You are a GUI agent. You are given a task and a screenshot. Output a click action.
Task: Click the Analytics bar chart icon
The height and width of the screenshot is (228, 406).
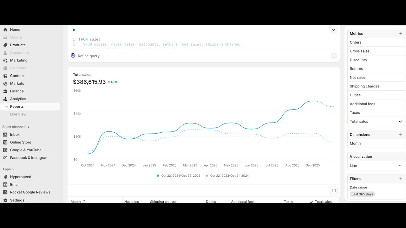coord(5,99)
